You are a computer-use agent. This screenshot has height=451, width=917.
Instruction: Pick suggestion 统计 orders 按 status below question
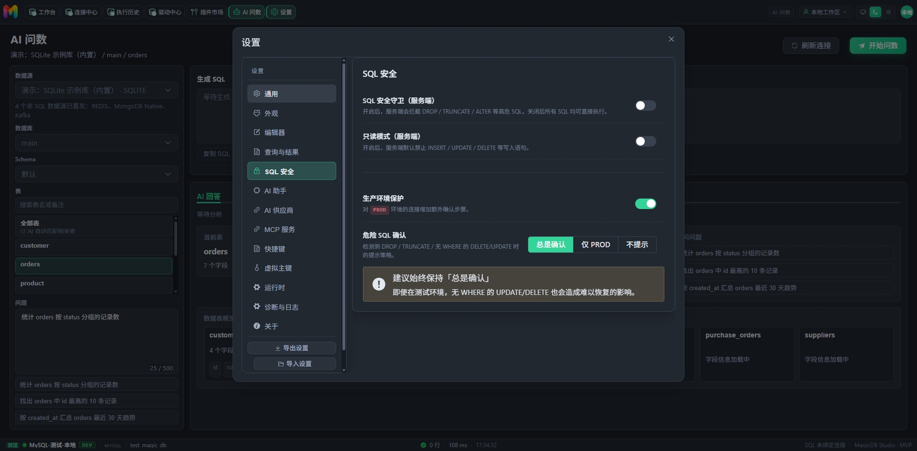tap(96, 384)
